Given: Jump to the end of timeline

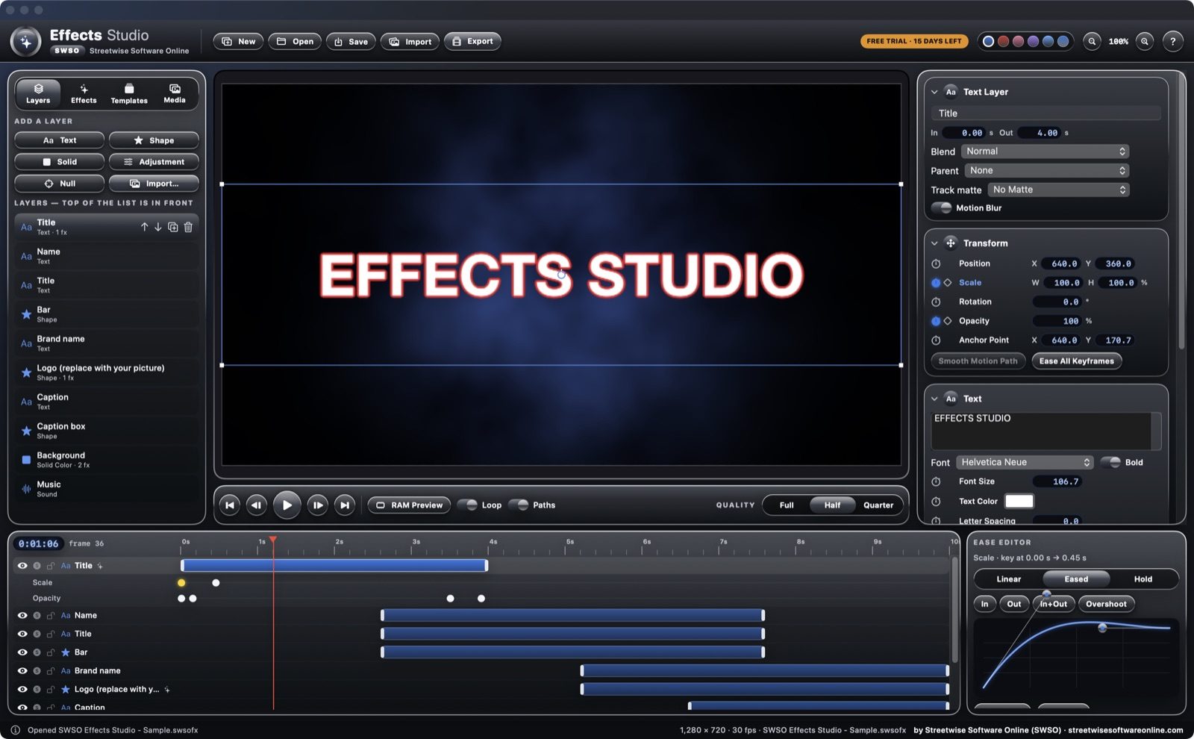Looking at the screenshot, I should (345, 505).
